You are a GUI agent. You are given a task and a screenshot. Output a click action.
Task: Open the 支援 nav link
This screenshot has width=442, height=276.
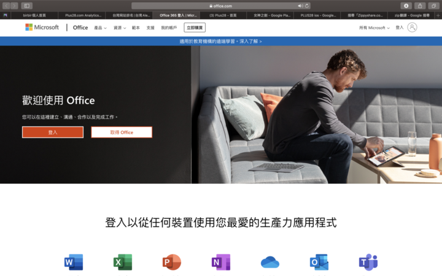(150, 28)
